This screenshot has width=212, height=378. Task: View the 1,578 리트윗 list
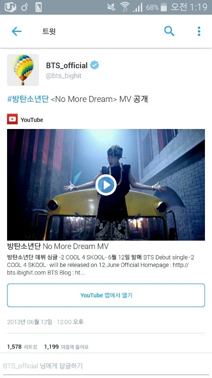[22, 347]
